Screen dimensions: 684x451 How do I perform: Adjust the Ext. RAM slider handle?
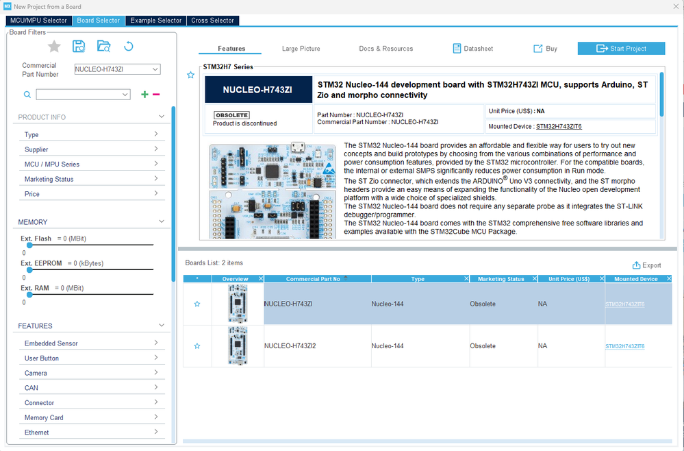[29, 295]
